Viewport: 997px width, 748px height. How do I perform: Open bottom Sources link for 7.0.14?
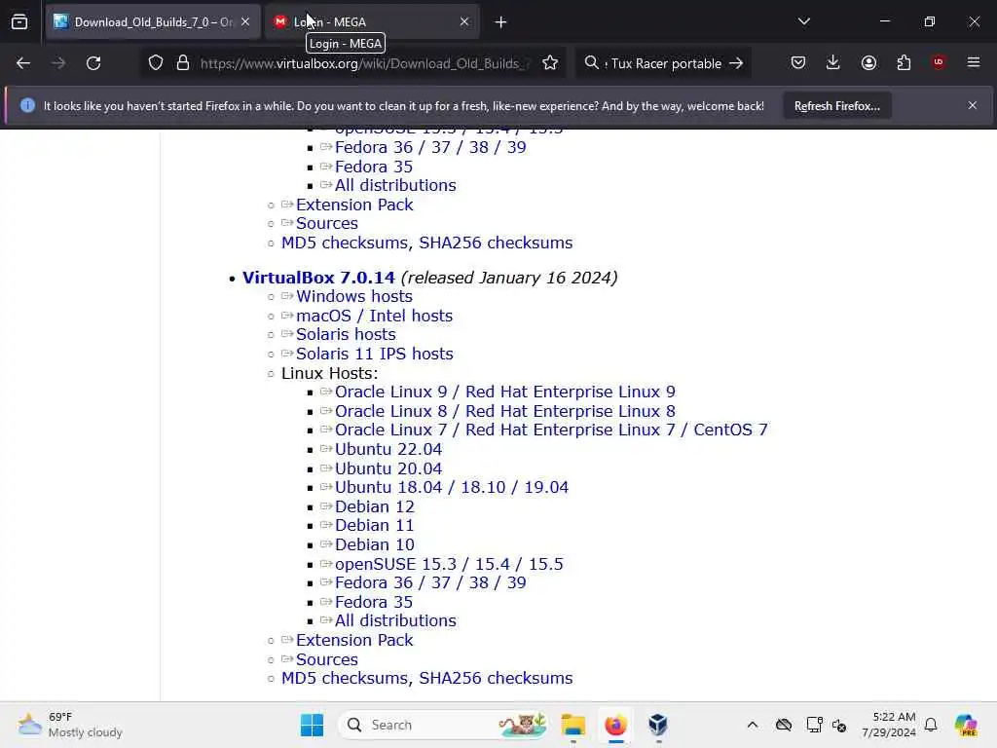tap(327, 659)
